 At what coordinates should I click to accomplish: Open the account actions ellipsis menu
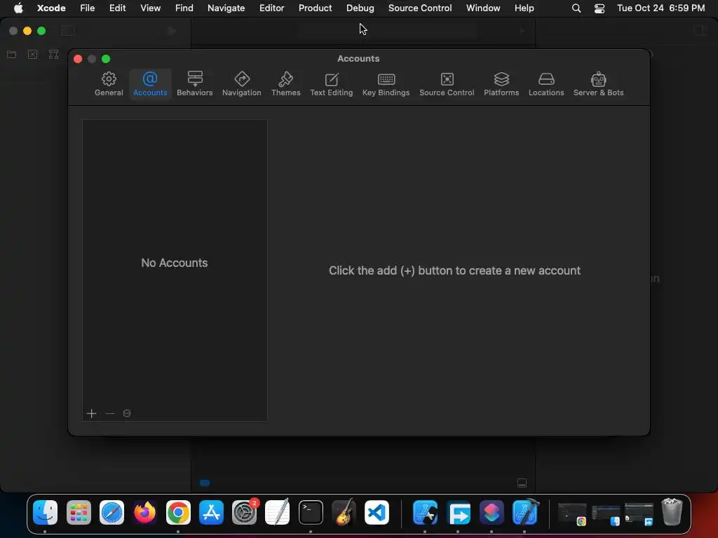coord(127,413)
